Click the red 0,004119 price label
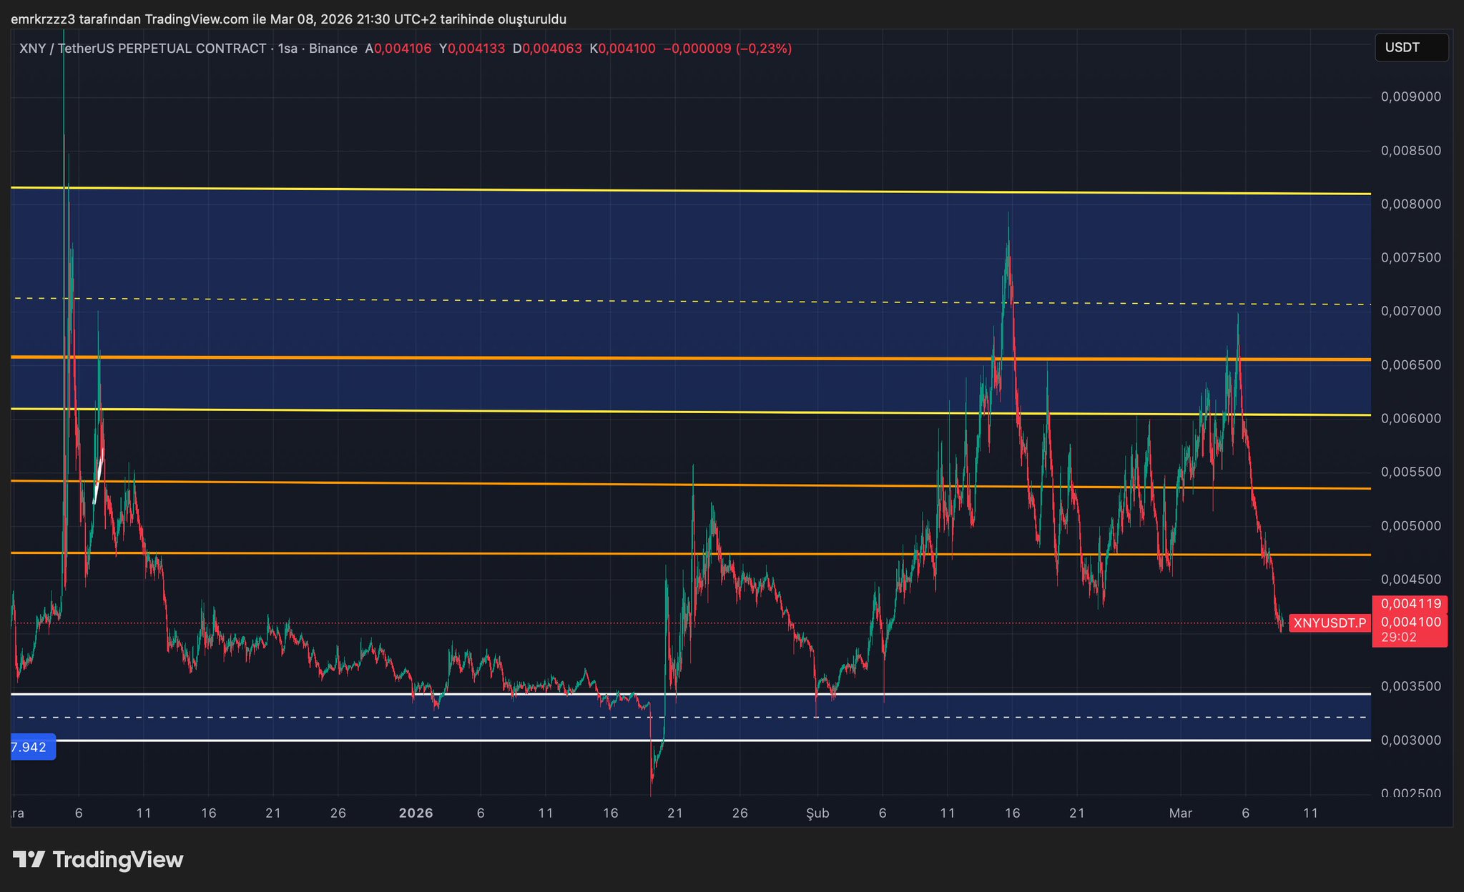The width and height of the screenshot is (1464, 892). coord(1410,604)
